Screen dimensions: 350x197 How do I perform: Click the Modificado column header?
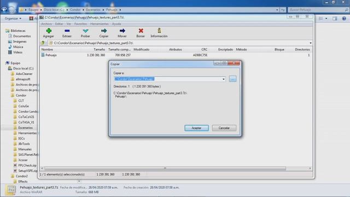click(142, 49)
